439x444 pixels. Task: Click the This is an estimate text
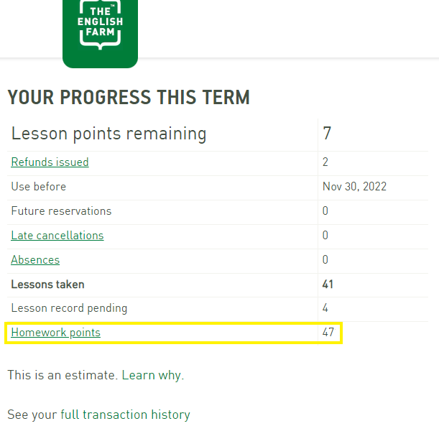[63, 375]
